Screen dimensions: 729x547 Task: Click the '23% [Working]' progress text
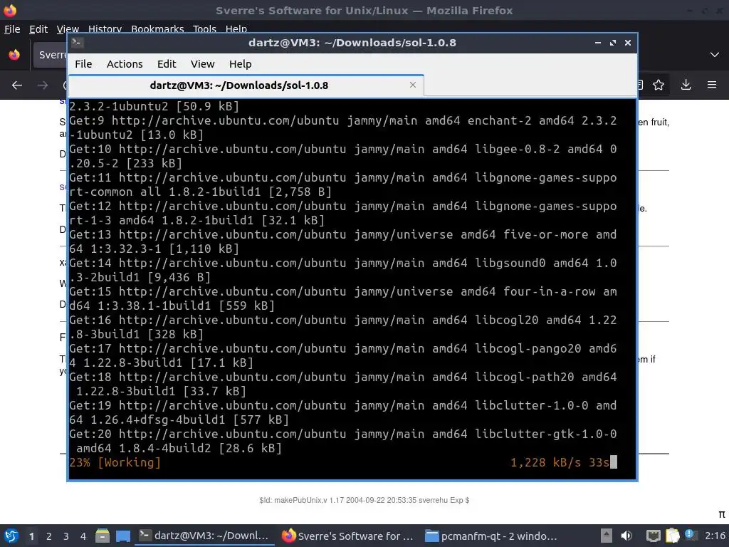(115, 462)
